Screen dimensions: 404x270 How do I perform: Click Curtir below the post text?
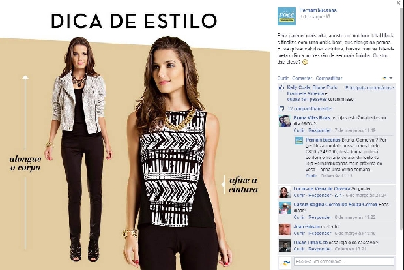click(x=283, y=78)
